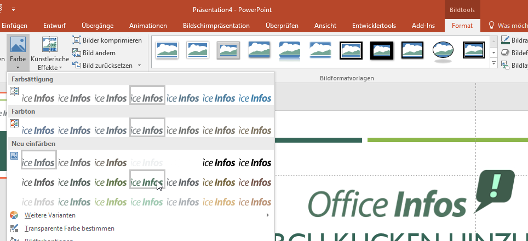The width and height of the screenshot is (528, 241).
Task: Select 'no recolor' first preset under Neu einfärben
Action: point(38,160)
